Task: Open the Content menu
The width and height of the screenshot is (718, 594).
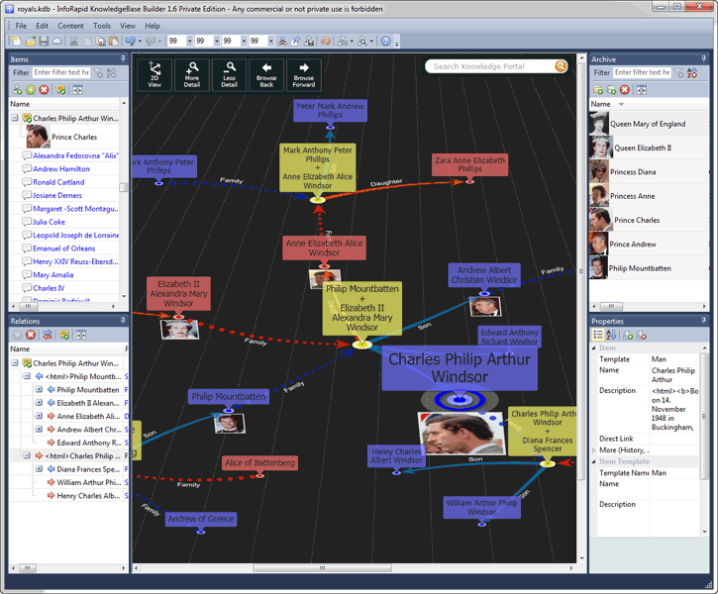Action: (70, 26)
